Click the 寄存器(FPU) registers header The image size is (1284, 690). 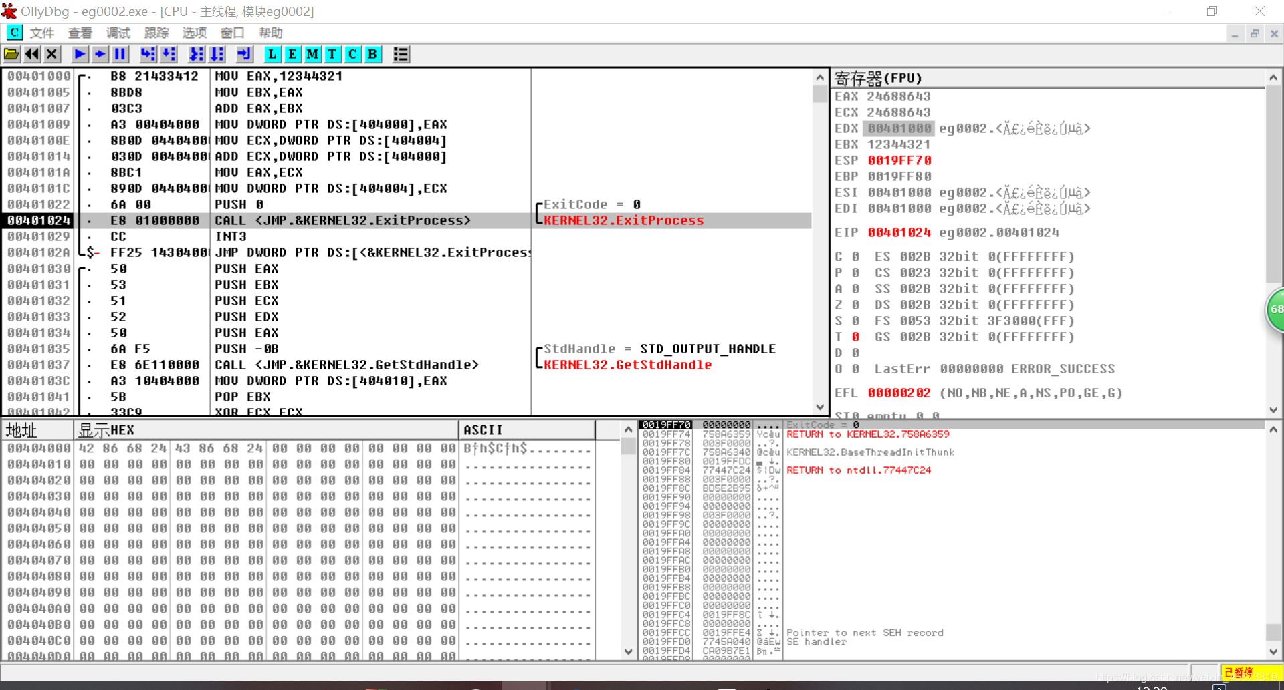[1048, 79]
